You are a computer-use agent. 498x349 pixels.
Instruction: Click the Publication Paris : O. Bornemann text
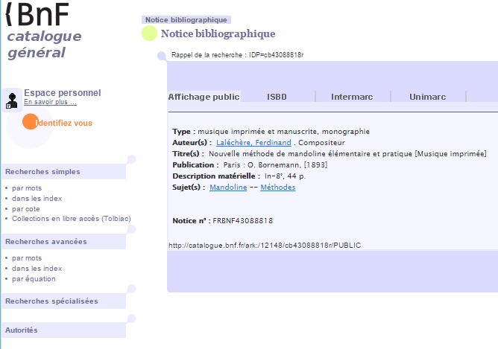pyautogui.click(x=250, y=165)
